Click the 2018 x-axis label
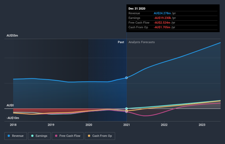Viewport: 225px width, 144px height. pyautogui.click(x=13, y=125)
